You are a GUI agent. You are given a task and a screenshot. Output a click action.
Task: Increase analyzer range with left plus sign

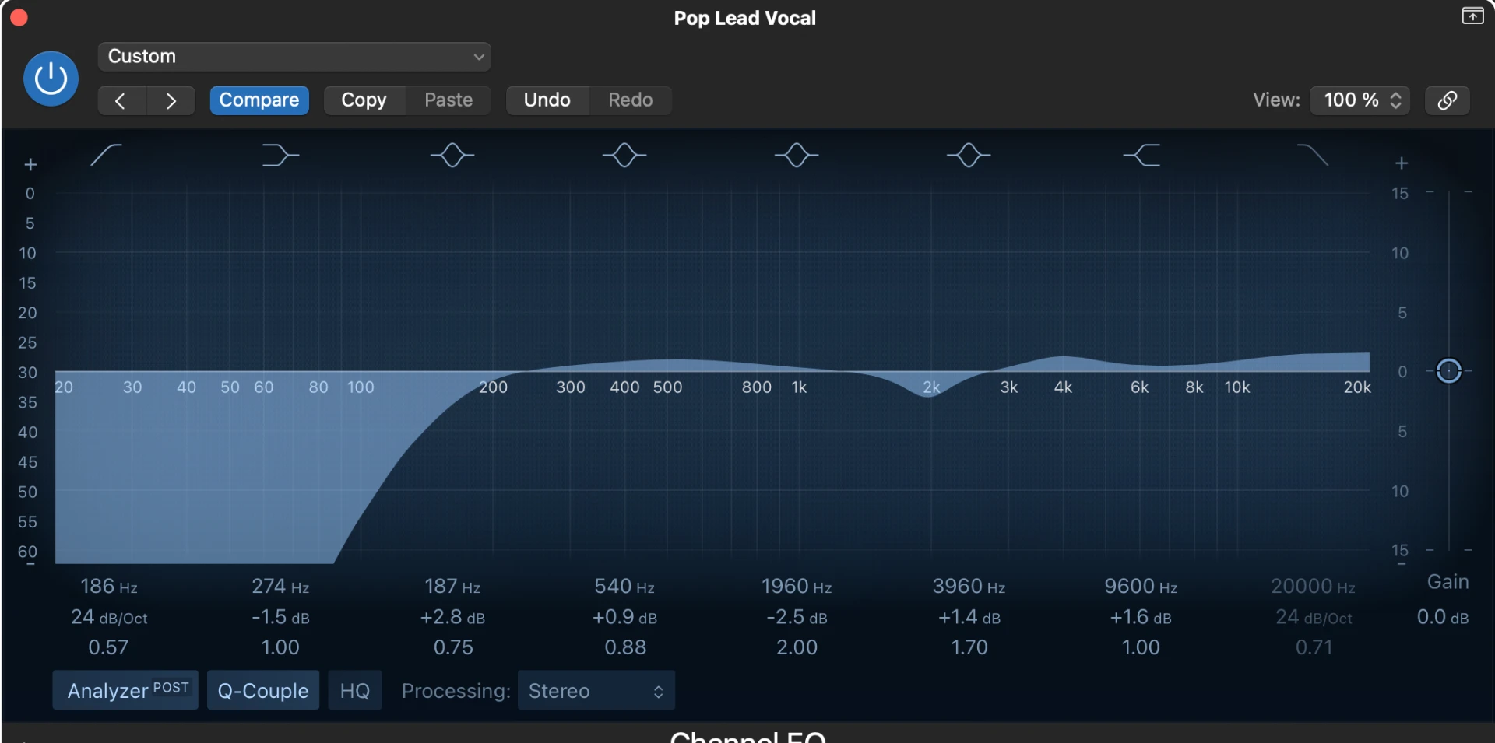30,165
